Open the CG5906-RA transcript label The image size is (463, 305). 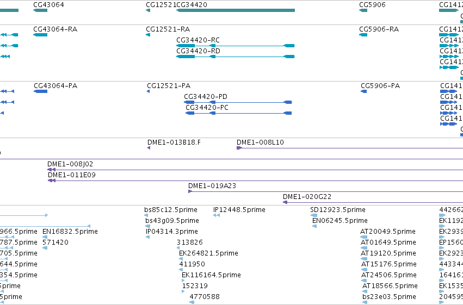coord(379,29)
